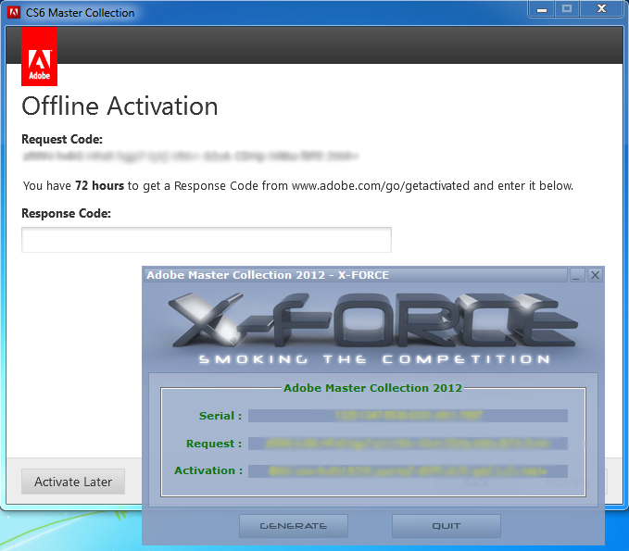Click the Response Code input field
The height and width of the screenshot is (551, 629).
pos(207,240)
